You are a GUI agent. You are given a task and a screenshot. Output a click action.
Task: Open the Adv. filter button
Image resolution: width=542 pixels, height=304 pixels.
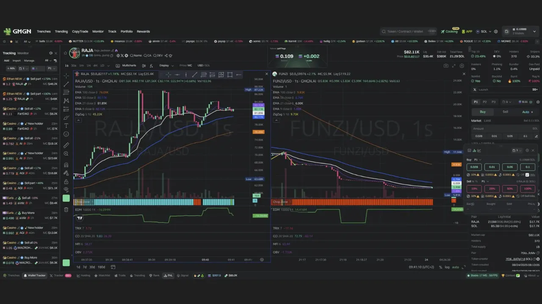click(x=11, y=68)
